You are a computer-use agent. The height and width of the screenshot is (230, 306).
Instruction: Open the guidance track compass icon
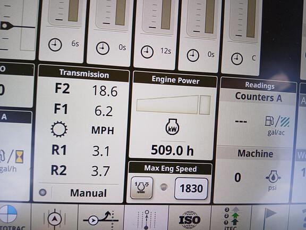tap(54, 219)
